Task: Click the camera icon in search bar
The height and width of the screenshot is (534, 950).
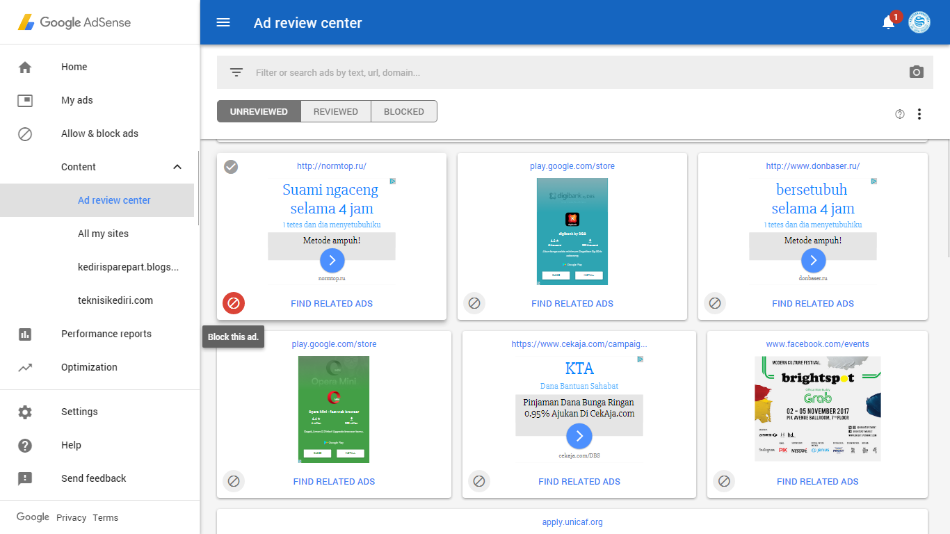Action: coord(917,72)
